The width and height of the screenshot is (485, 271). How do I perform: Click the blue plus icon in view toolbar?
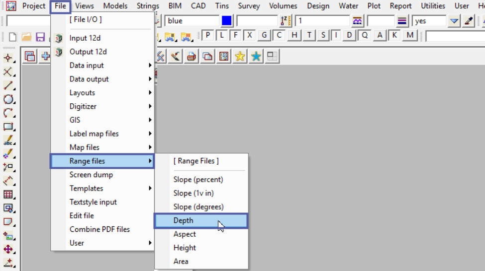[x=45, y=56]
